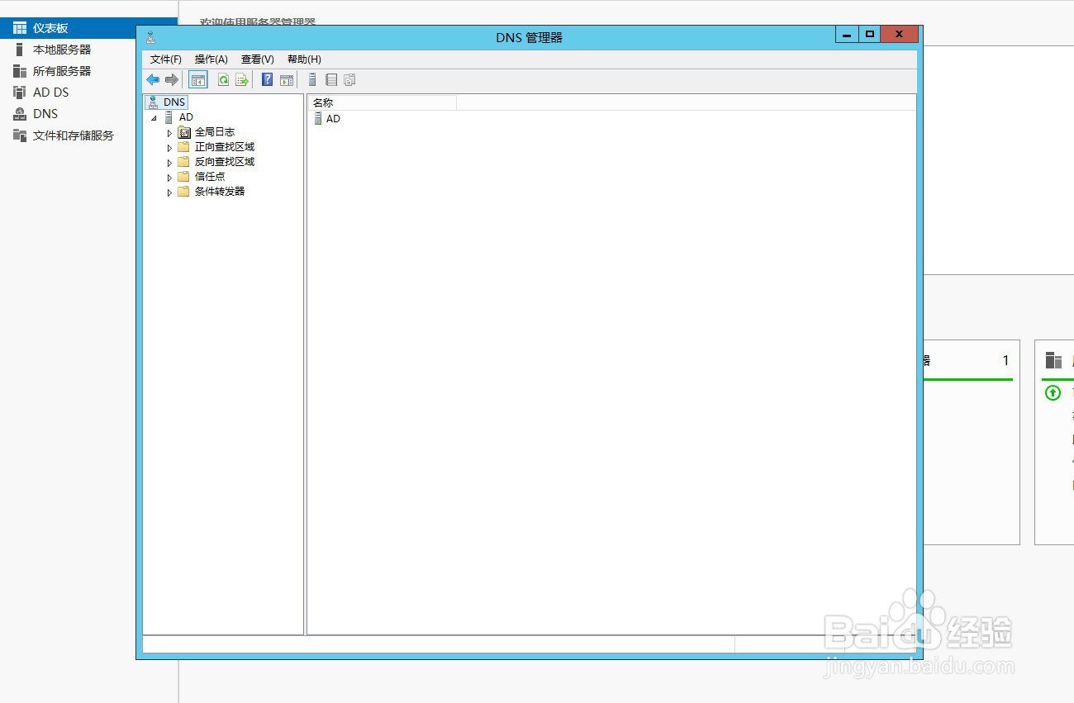The height and width of the screenshot is (703, 1074).
Task: Select the DNS root node in tree
Action: tap(174, 102)
